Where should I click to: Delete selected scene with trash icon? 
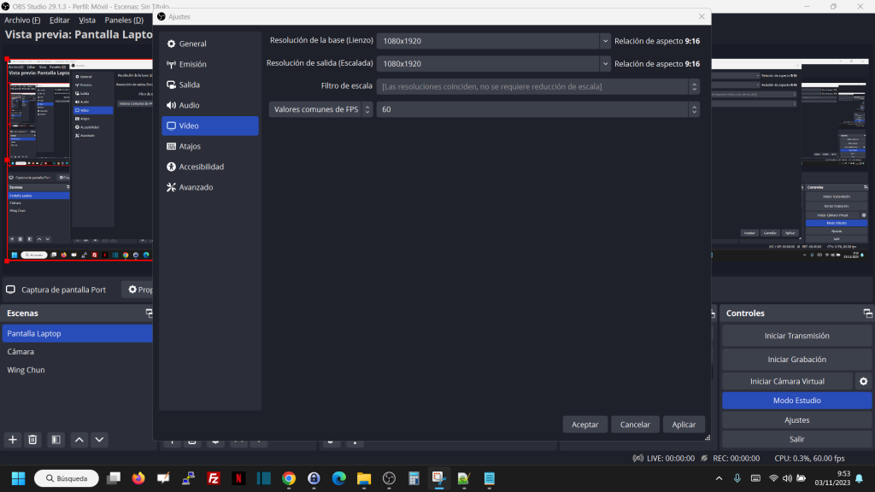click(x=32, y=440)
